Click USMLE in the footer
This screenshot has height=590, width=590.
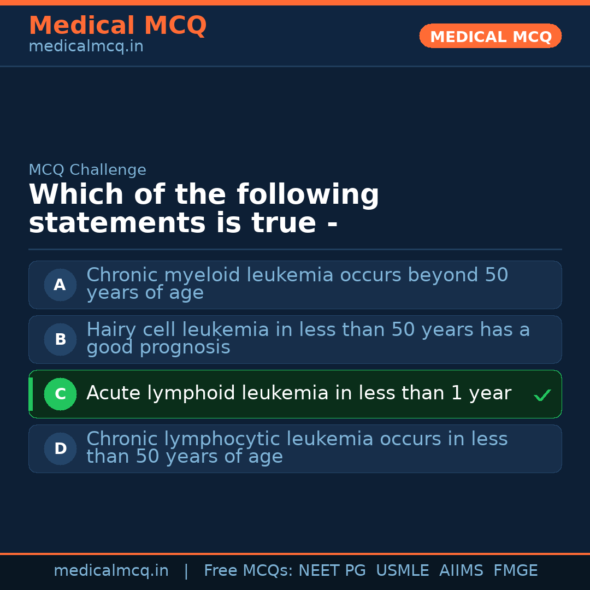point(402,571)
